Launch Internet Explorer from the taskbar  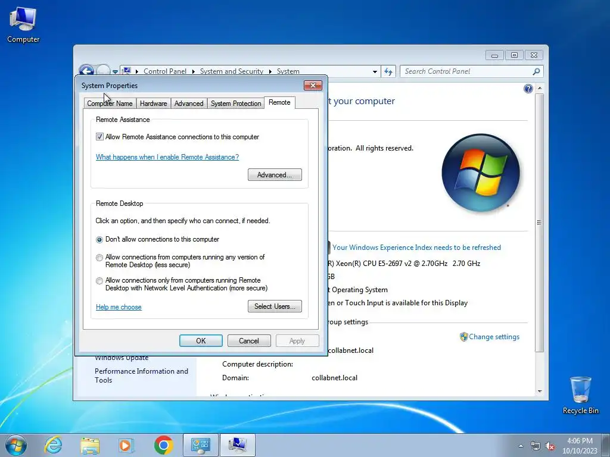[x=53, y=445]
